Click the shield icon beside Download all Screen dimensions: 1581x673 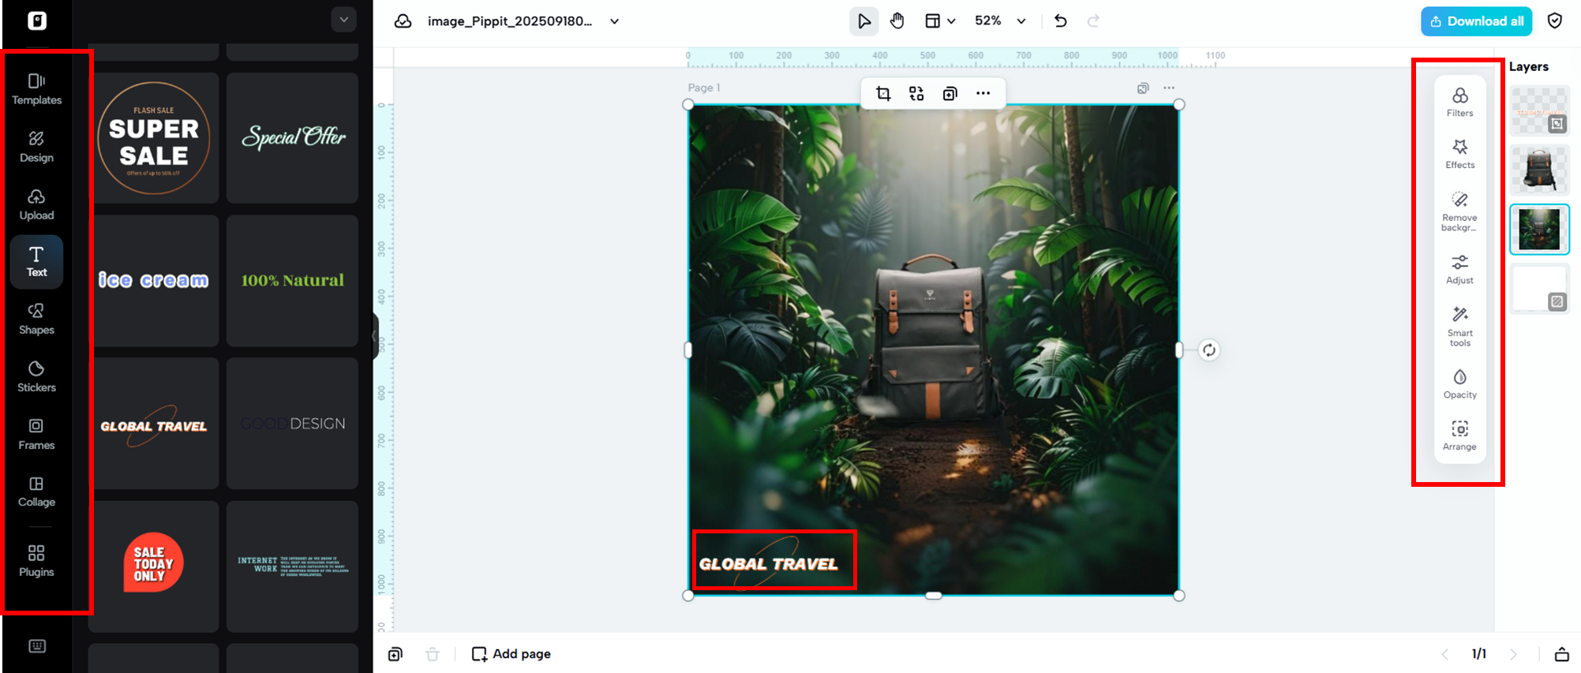1555,21
